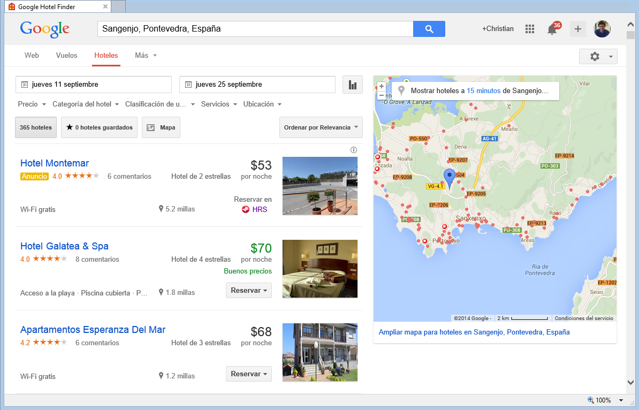
Task: Click the Google Hotel Finder tab favicon
Action: pyautogui.click(x=12, y=6)
